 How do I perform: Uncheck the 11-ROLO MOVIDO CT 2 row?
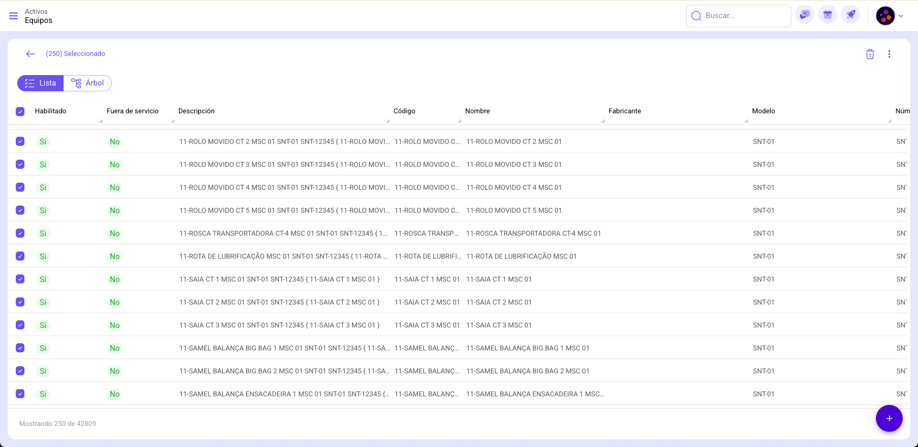pyautogui.click(x=20, y=142)
